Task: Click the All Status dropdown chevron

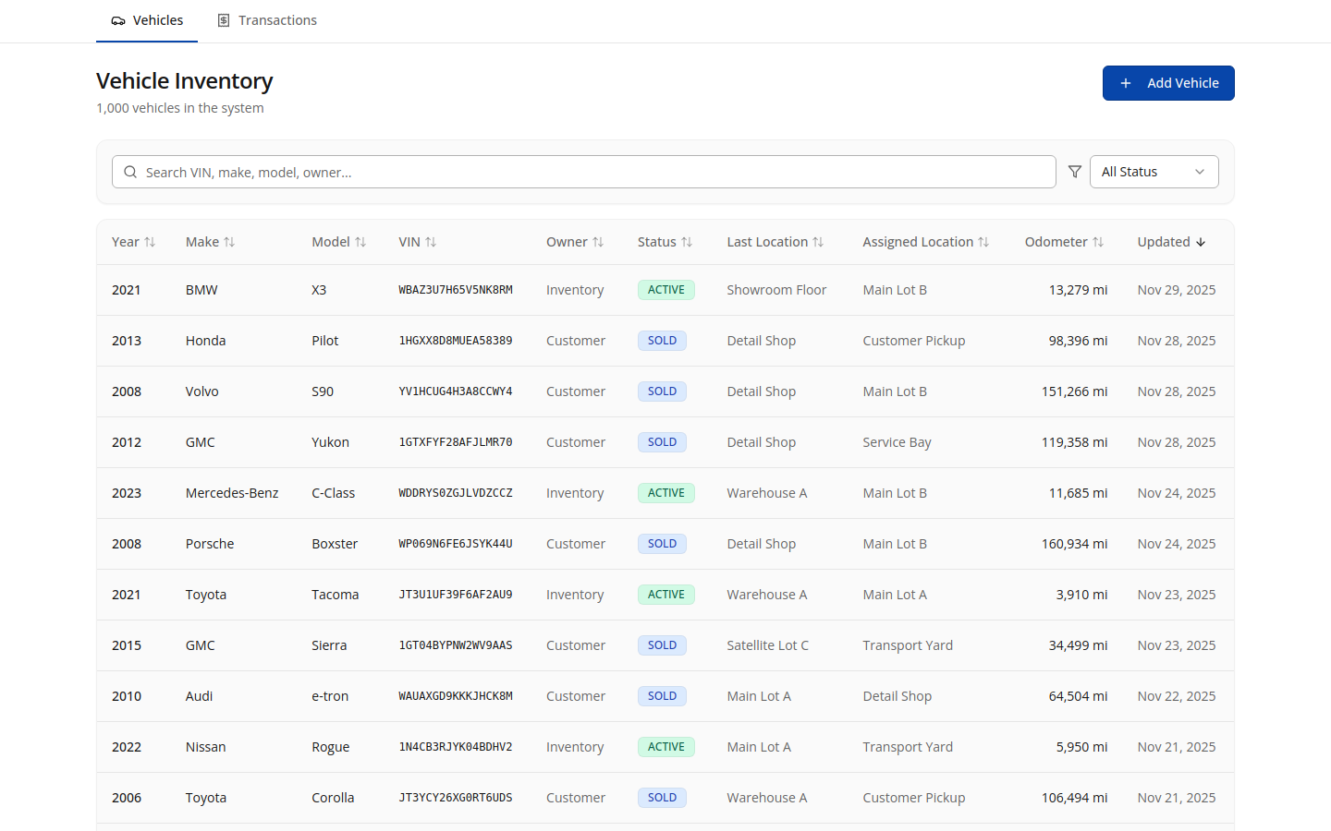Action: [1200, 172]
